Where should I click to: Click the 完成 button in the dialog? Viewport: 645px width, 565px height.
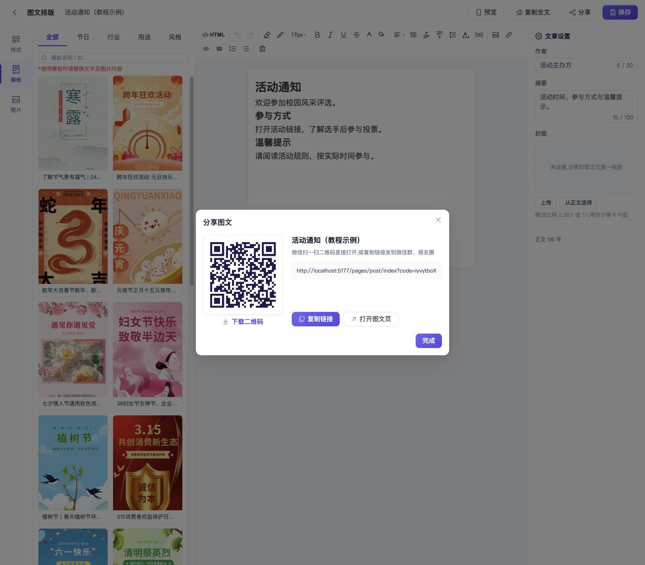pos(429,340)
